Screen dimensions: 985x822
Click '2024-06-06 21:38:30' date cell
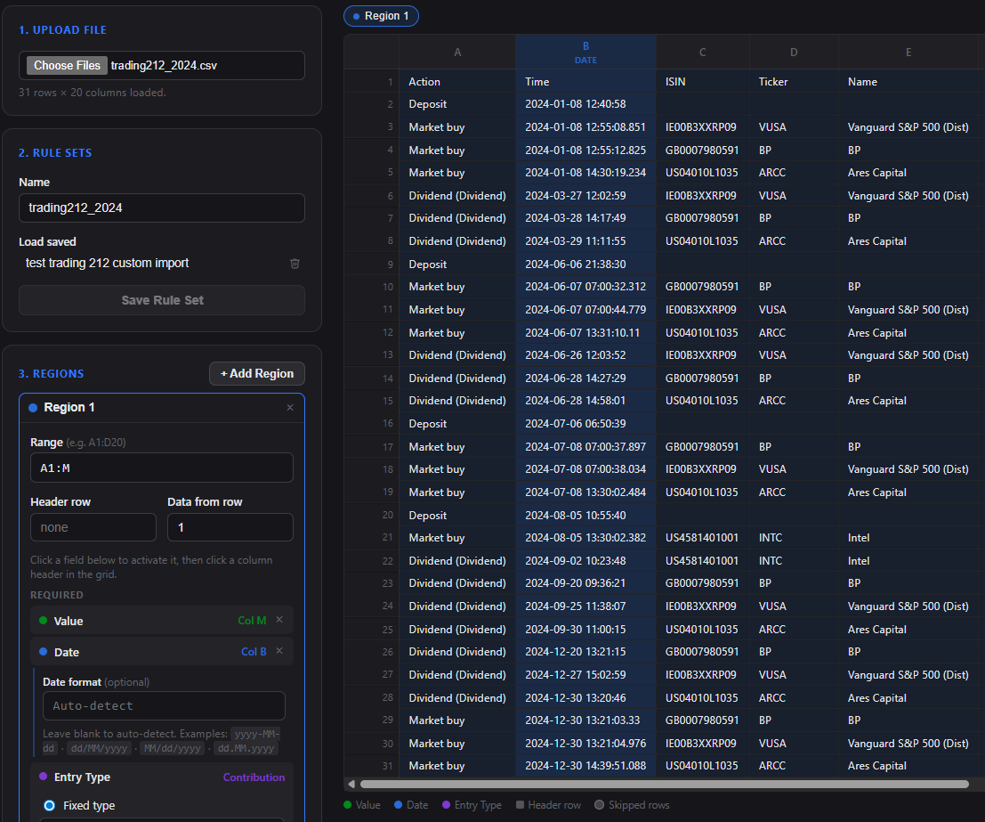pyautogui.click(x=586, y=265)
